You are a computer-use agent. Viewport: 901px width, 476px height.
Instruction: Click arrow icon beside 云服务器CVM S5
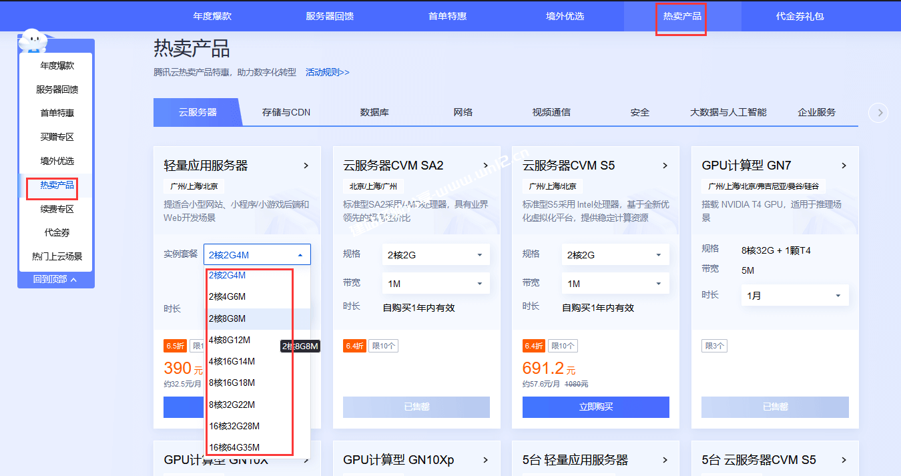click(x=665, y=166)
